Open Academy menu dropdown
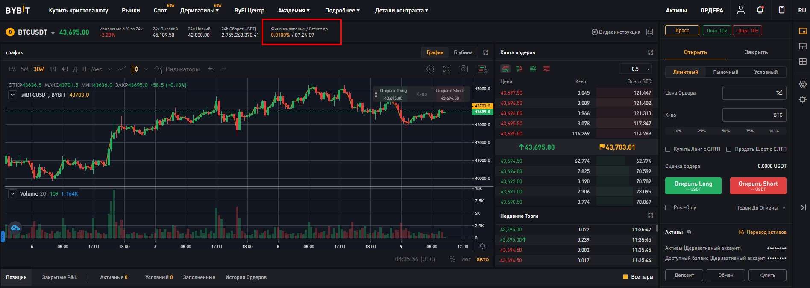 pyautogui.click(x=294, y=10)
